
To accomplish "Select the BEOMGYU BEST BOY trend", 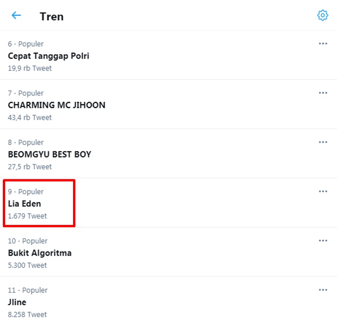I will [50, 154].
